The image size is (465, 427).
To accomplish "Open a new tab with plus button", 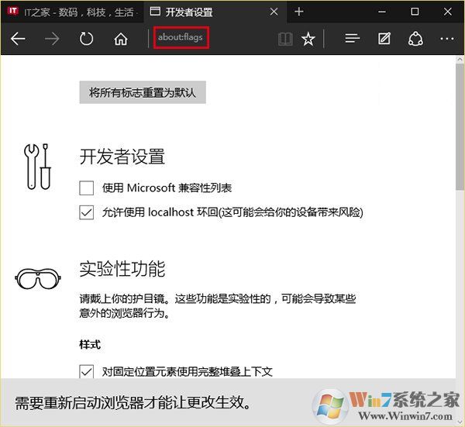I will [299, 12].
